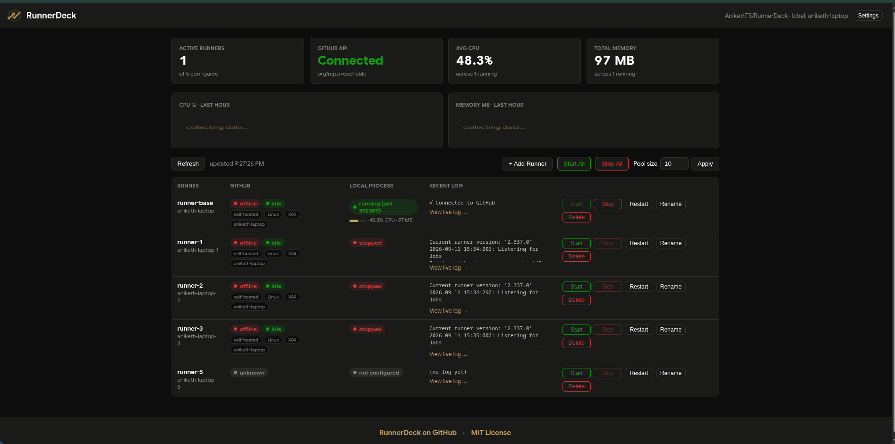Apply the pool size setting
The image size is (895, 444).
[x=705, y=163]
